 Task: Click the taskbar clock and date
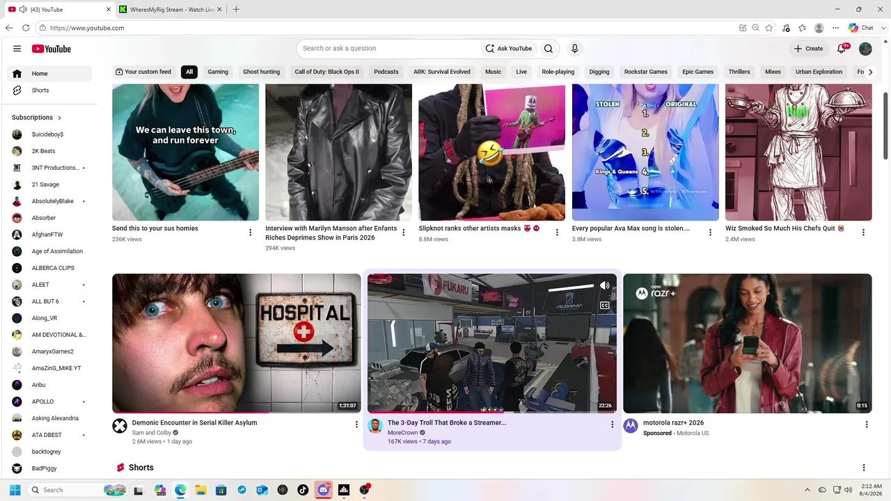pos(872,490)
